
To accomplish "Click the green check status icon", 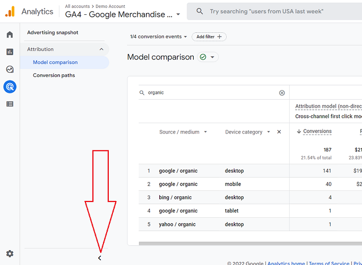I will (x=203, y=57).
